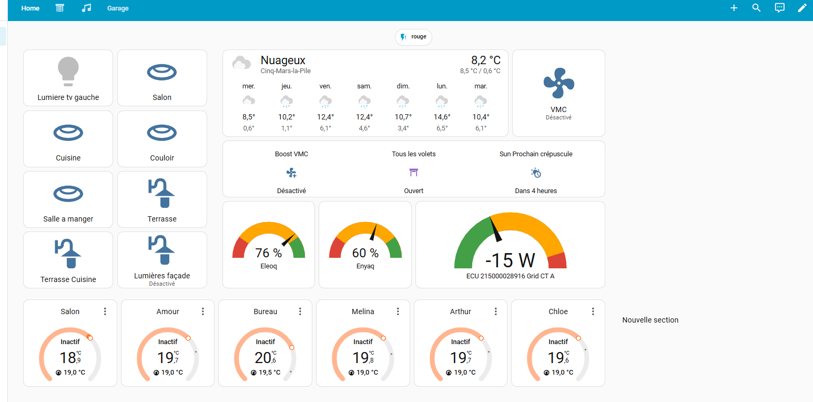Open the search magnifier icon
This screenshot has height=402, width=813.
point(757,8)
